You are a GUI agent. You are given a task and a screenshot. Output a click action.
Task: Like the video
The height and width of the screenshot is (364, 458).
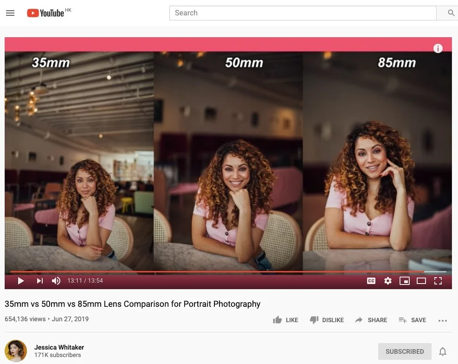click(285, 320)
